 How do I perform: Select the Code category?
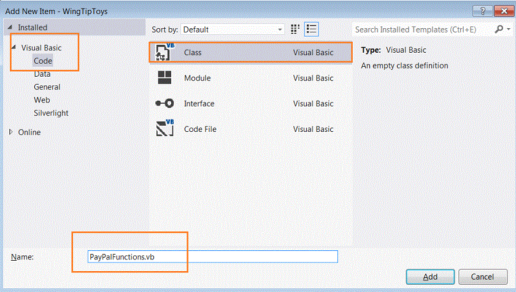pos(43,61)
